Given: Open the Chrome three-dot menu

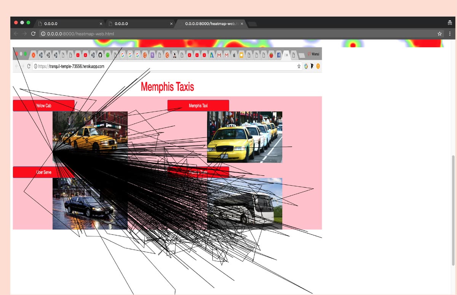Looking at the screenshot, I should click(x=450, y=34).
